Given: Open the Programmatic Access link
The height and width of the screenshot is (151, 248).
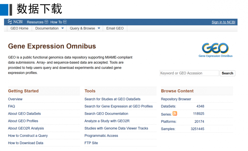Looking at the screenshot, I should (101, 136).
